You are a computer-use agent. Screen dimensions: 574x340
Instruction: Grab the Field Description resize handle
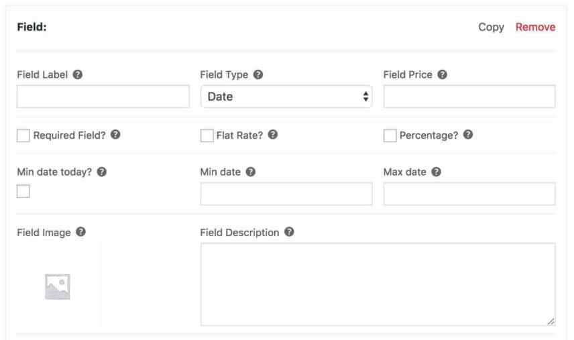coord(551,321)
